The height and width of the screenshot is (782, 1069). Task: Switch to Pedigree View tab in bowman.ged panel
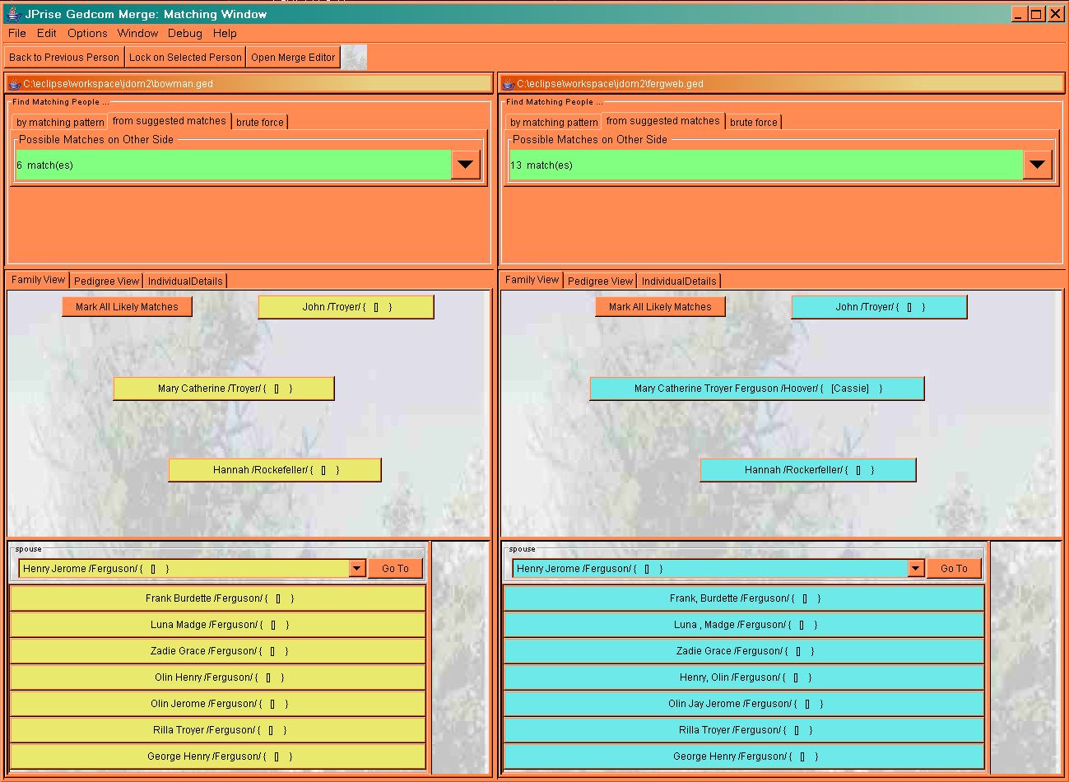[x=106, y=281]
